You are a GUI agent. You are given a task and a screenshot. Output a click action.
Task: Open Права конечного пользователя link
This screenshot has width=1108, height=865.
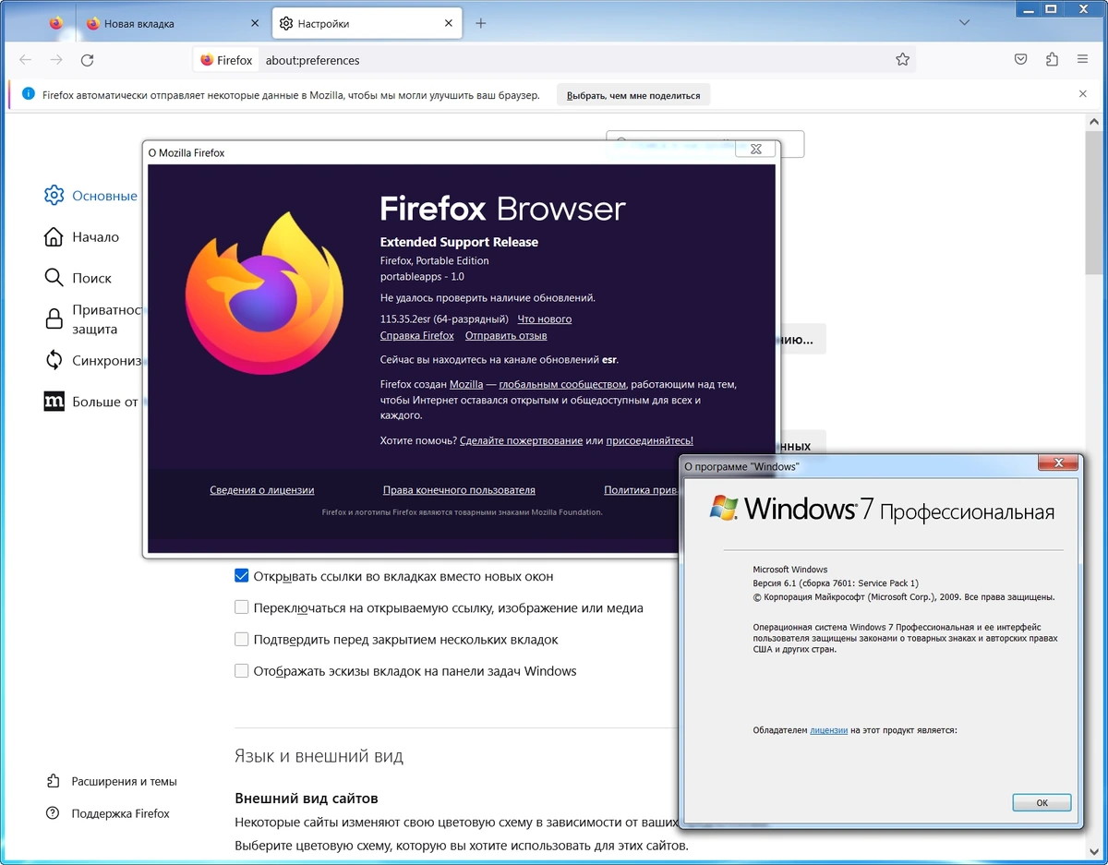(459, 490)
